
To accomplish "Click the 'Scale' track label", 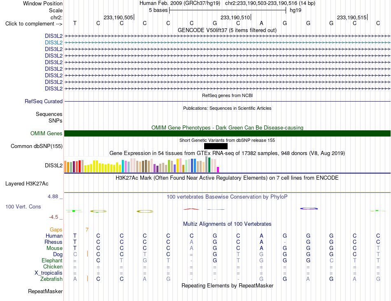I will point(56,10).
